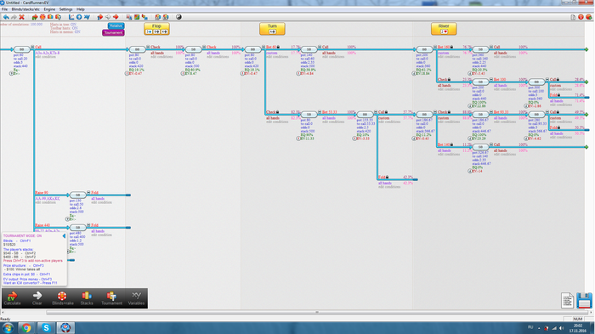Click the scrollbar left arrow
Viewport: 595px width, 334px height.
3,313
